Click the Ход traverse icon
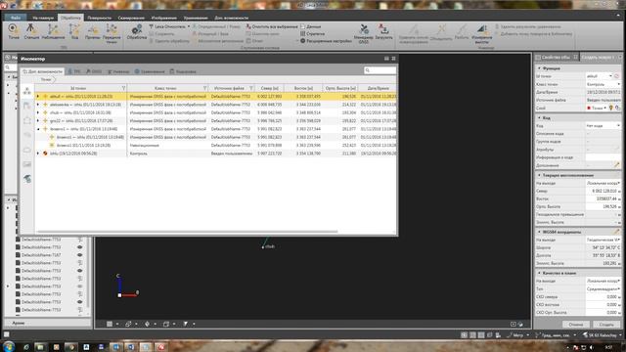The height and width of the screenshot is (352, 626). (74, 31)
